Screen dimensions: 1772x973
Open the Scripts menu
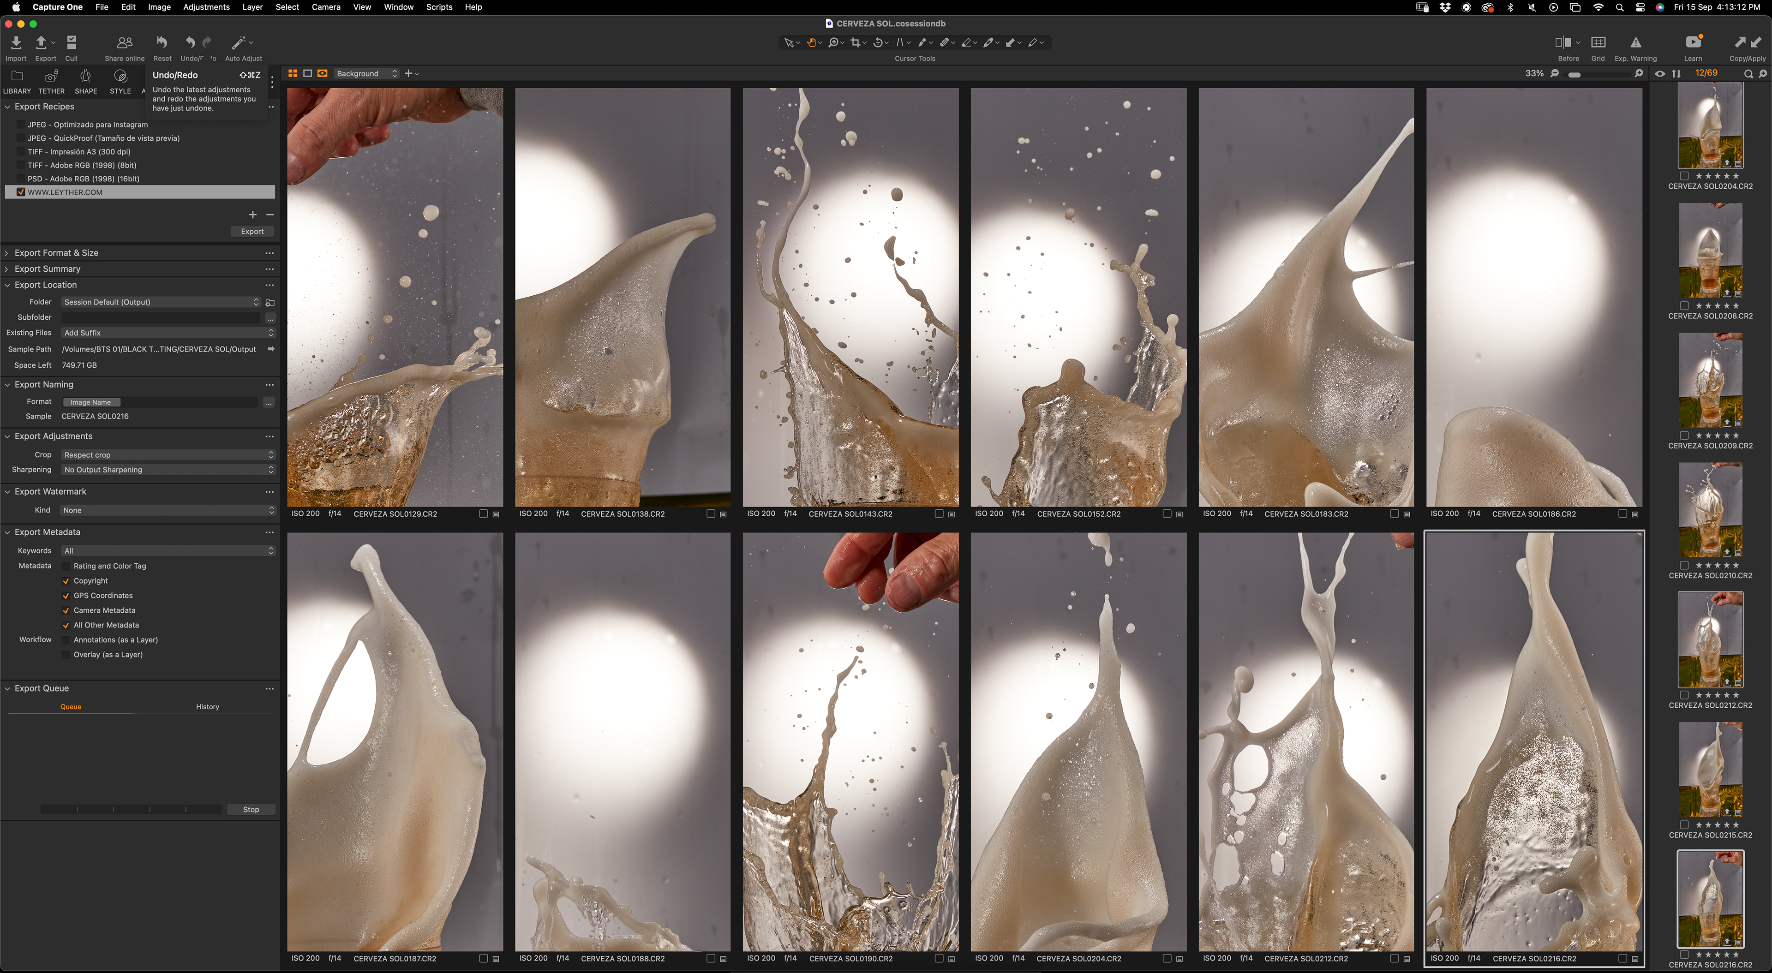tap(439, 7)
